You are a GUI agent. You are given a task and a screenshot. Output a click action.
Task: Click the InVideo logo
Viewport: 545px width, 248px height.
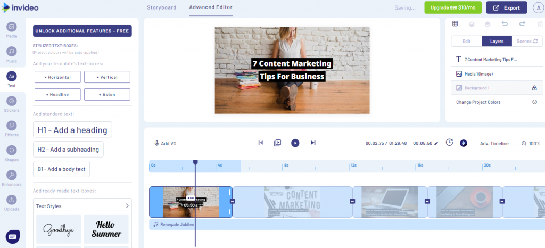(20, 7)
